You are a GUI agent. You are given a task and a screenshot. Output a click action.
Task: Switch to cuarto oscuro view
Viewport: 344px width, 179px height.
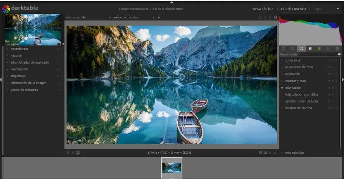293,9
